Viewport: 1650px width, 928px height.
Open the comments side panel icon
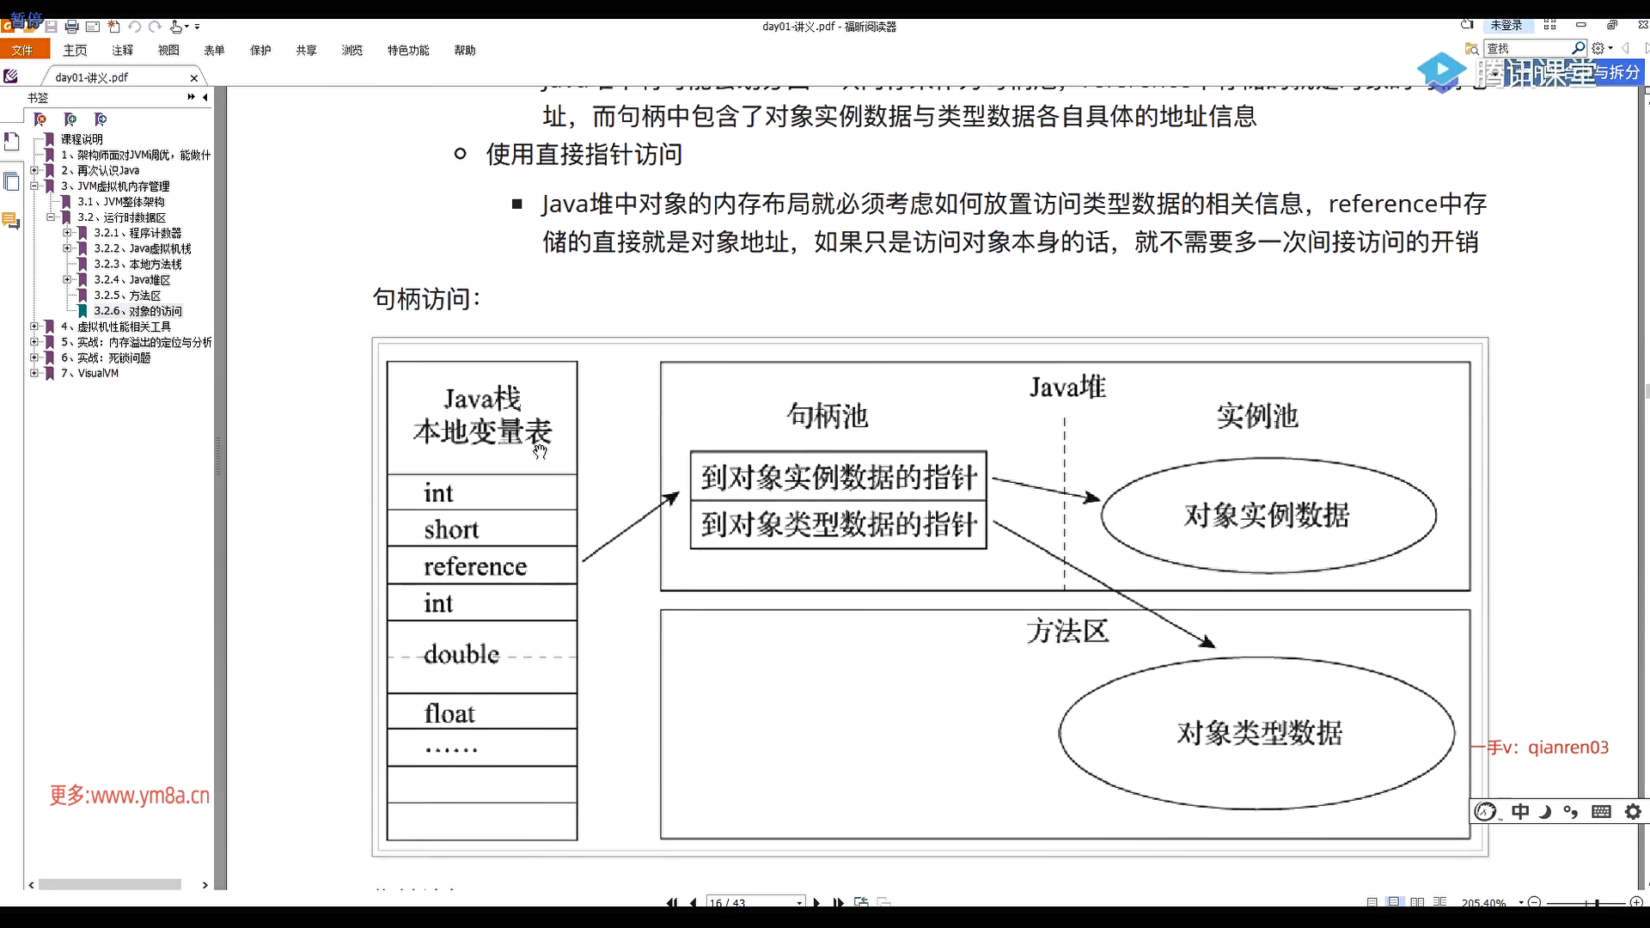[x=11, y=221]
